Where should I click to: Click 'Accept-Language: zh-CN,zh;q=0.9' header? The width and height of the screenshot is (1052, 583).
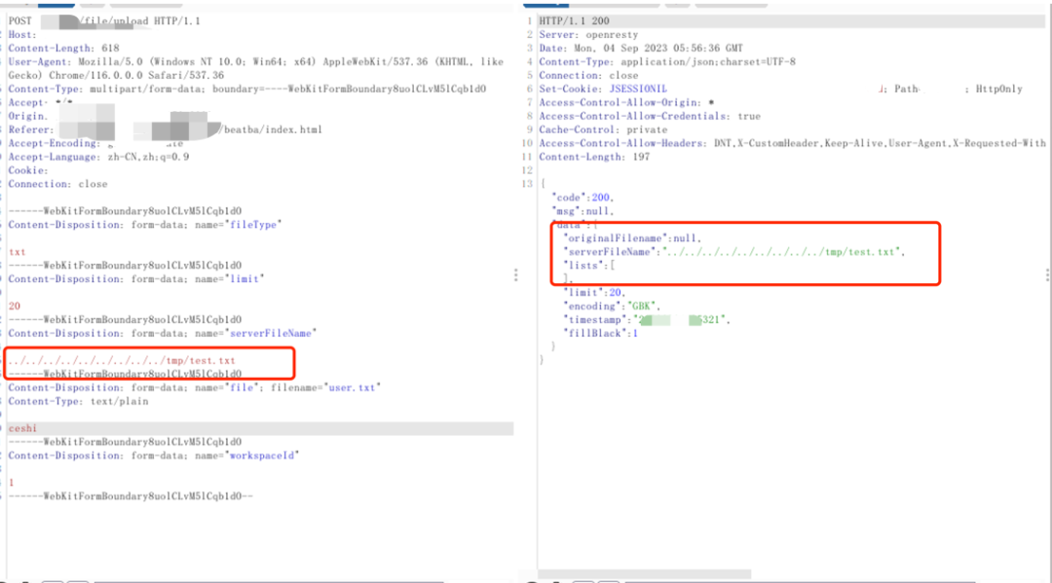(98, 157)
